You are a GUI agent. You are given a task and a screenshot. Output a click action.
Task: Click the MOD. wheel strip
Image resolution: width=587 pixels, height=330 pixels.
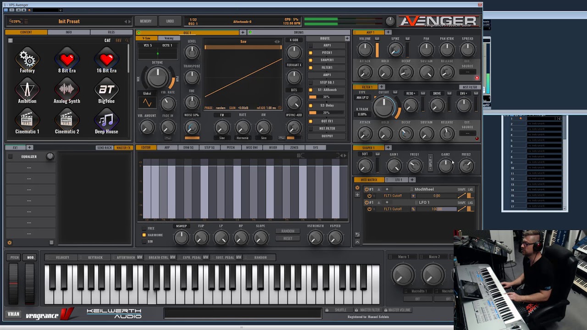coord(30,284)
